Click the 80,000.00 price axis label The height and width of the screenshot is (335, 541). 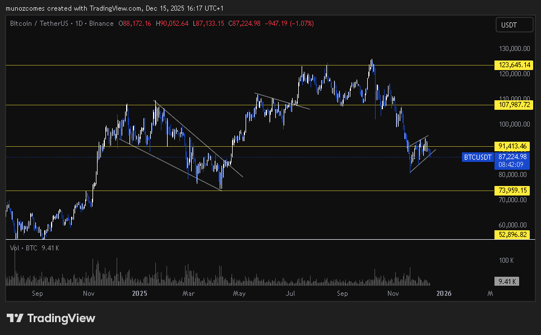point(513,175)
